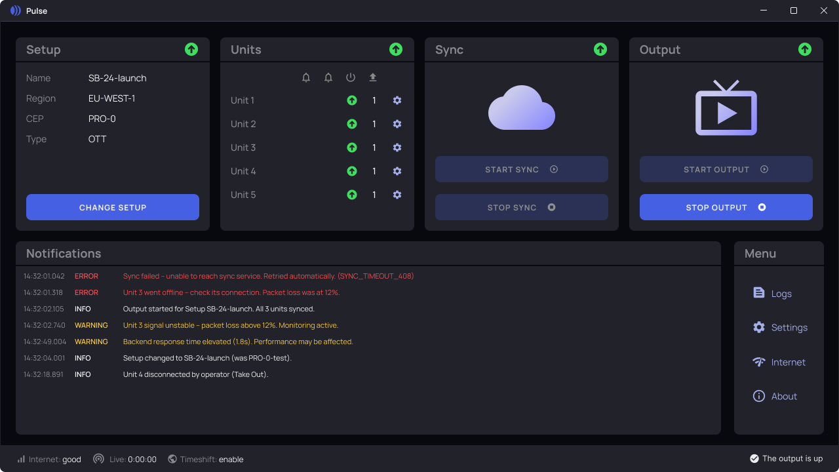Click the Type value OTT
Image resolution: width=839 pixels, height=472 pixels.
point(97,139)
